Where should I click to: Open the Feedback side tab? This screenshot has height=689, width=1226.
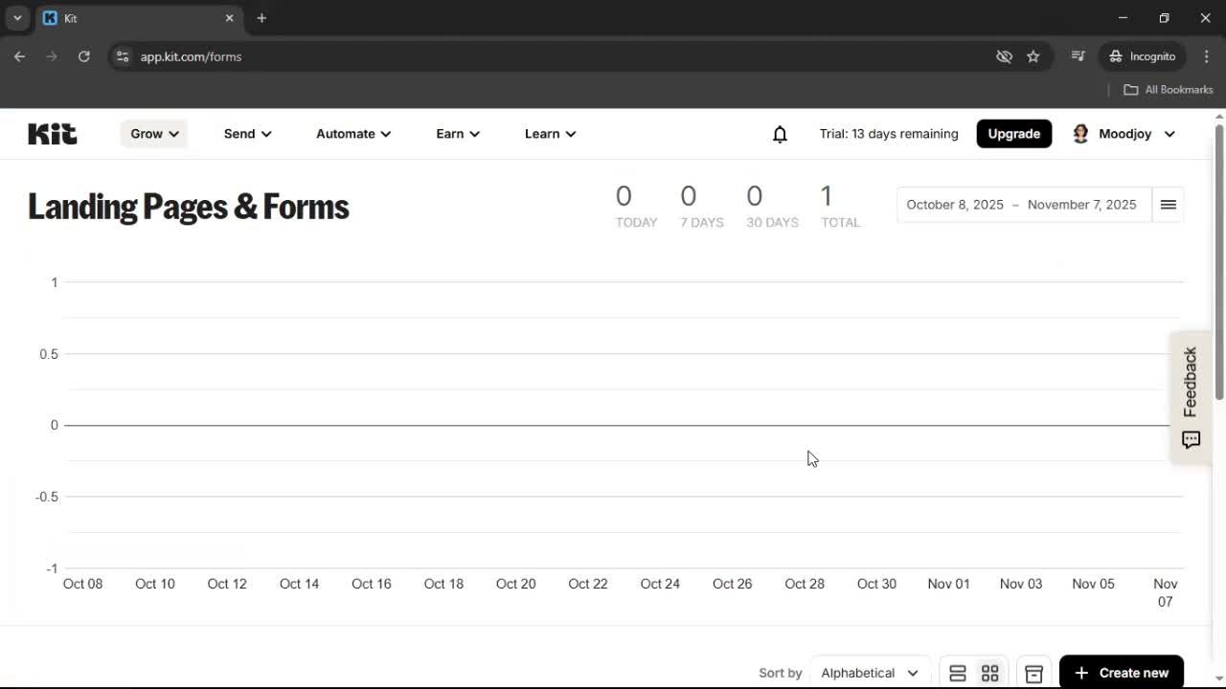[1190, 397]
